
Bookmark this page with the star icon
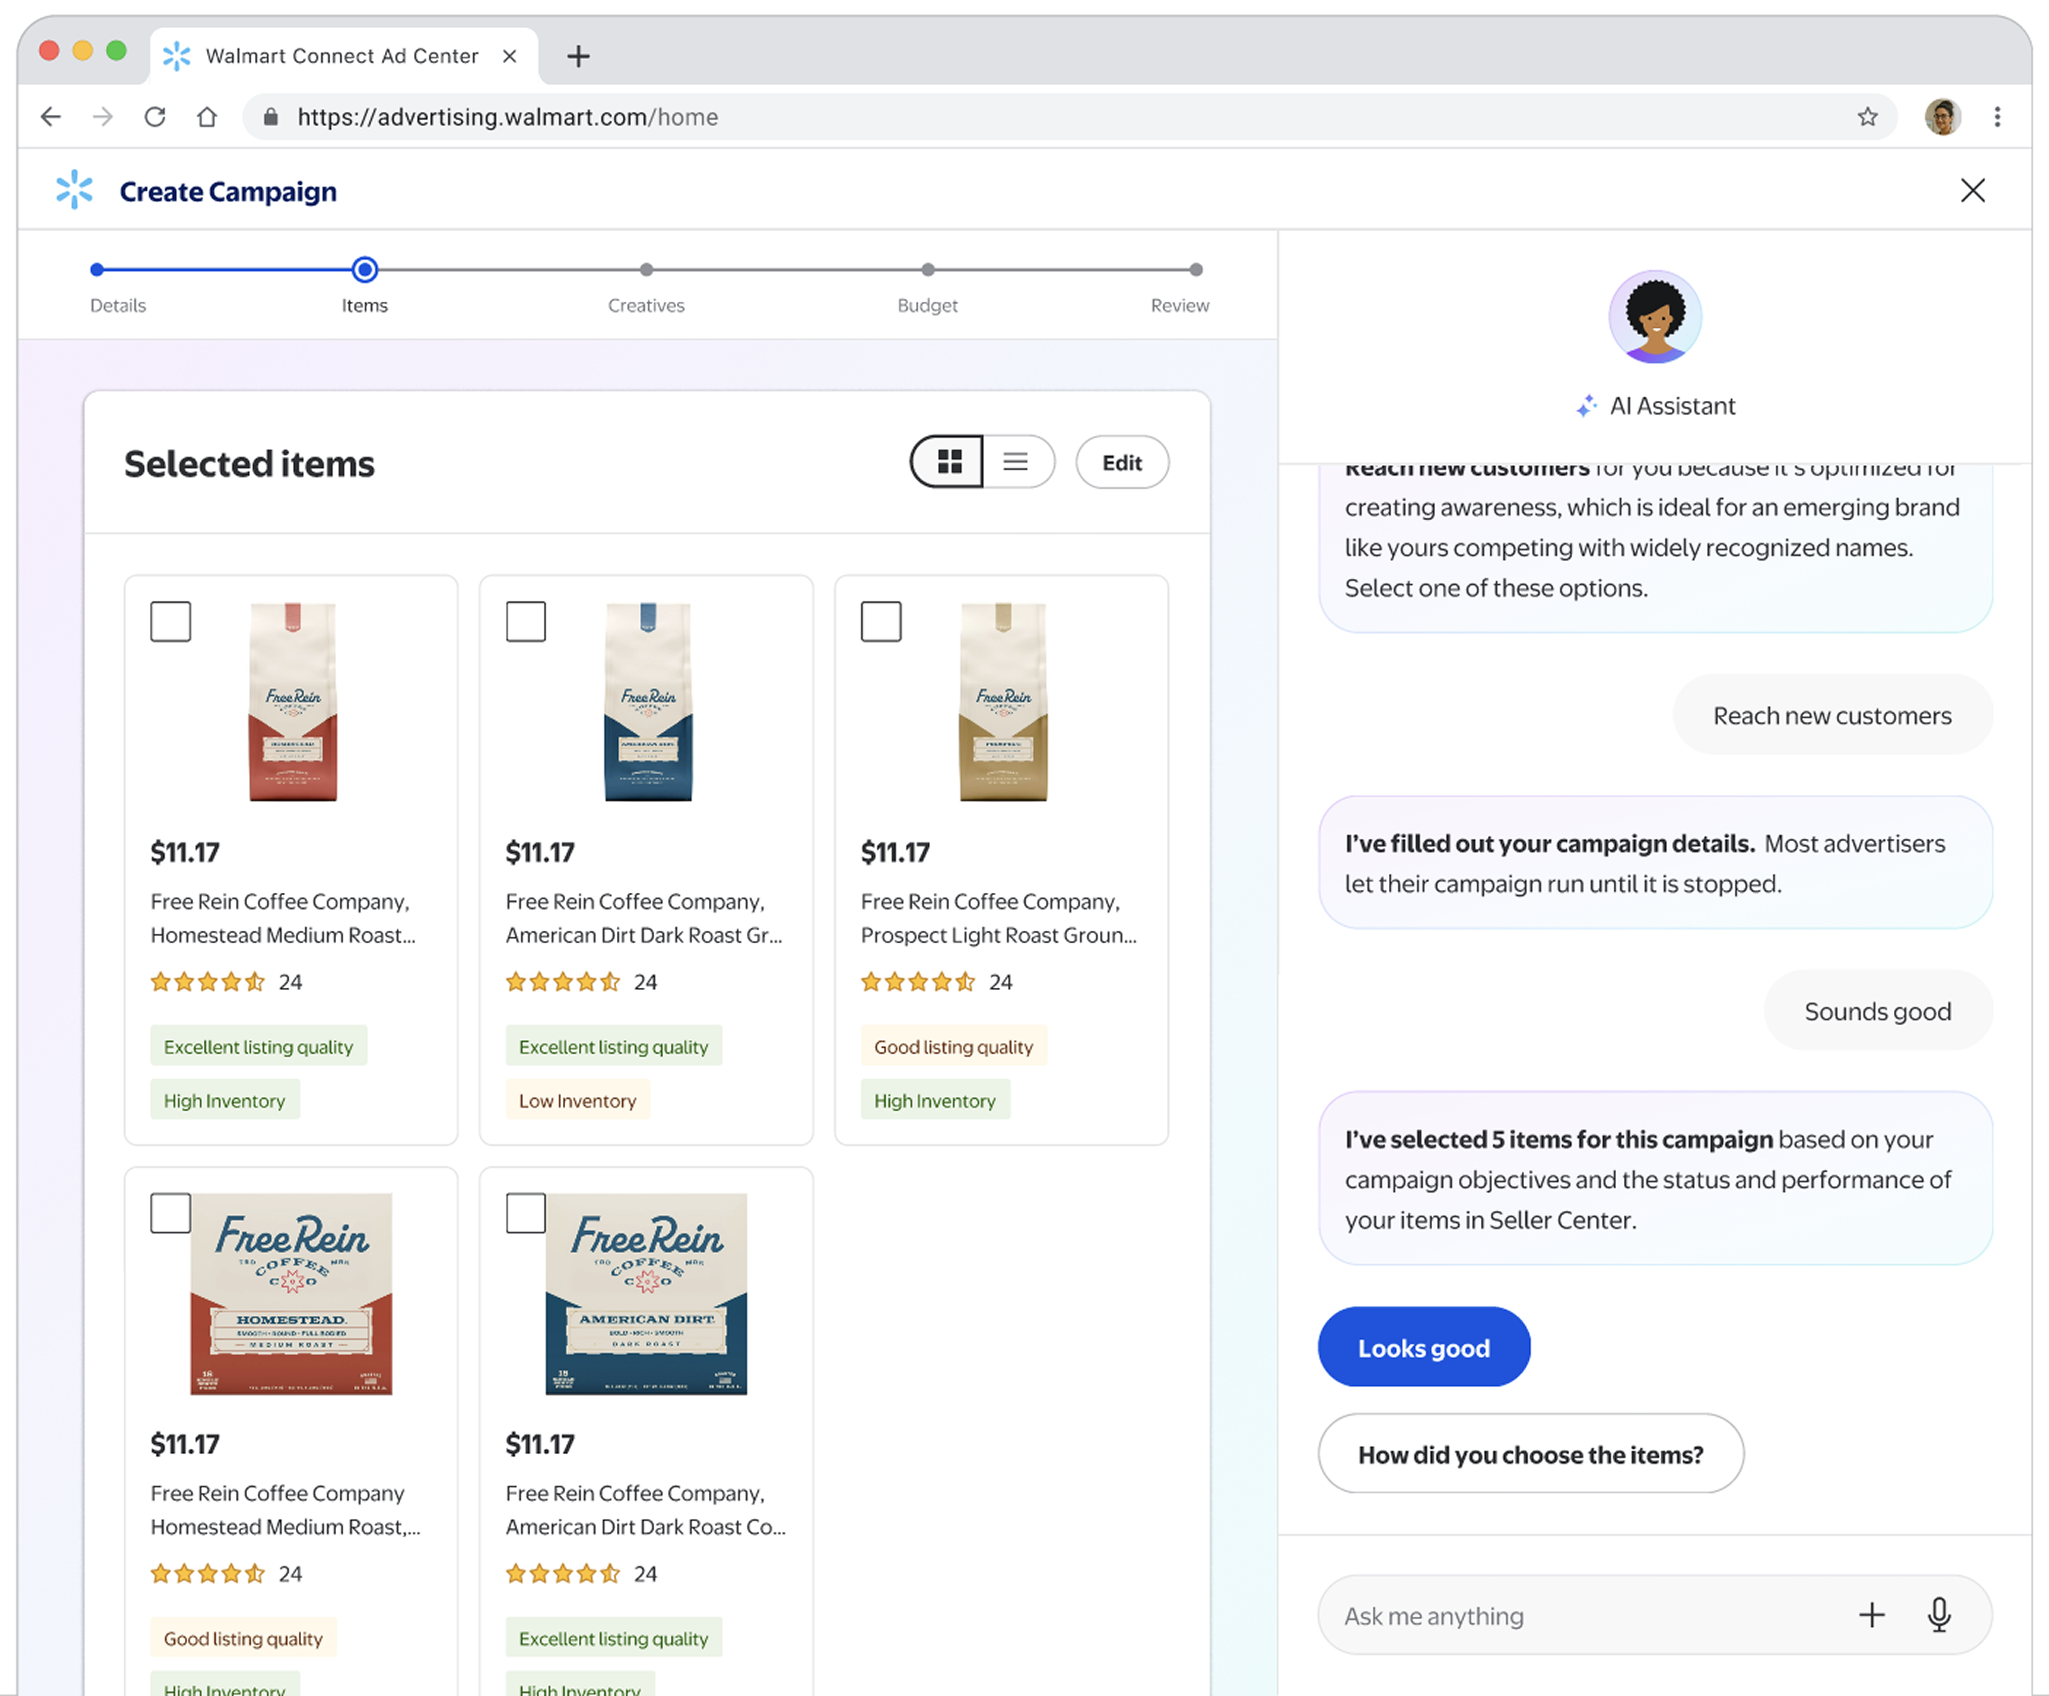pyautogui.click(x=1867, y=117)
